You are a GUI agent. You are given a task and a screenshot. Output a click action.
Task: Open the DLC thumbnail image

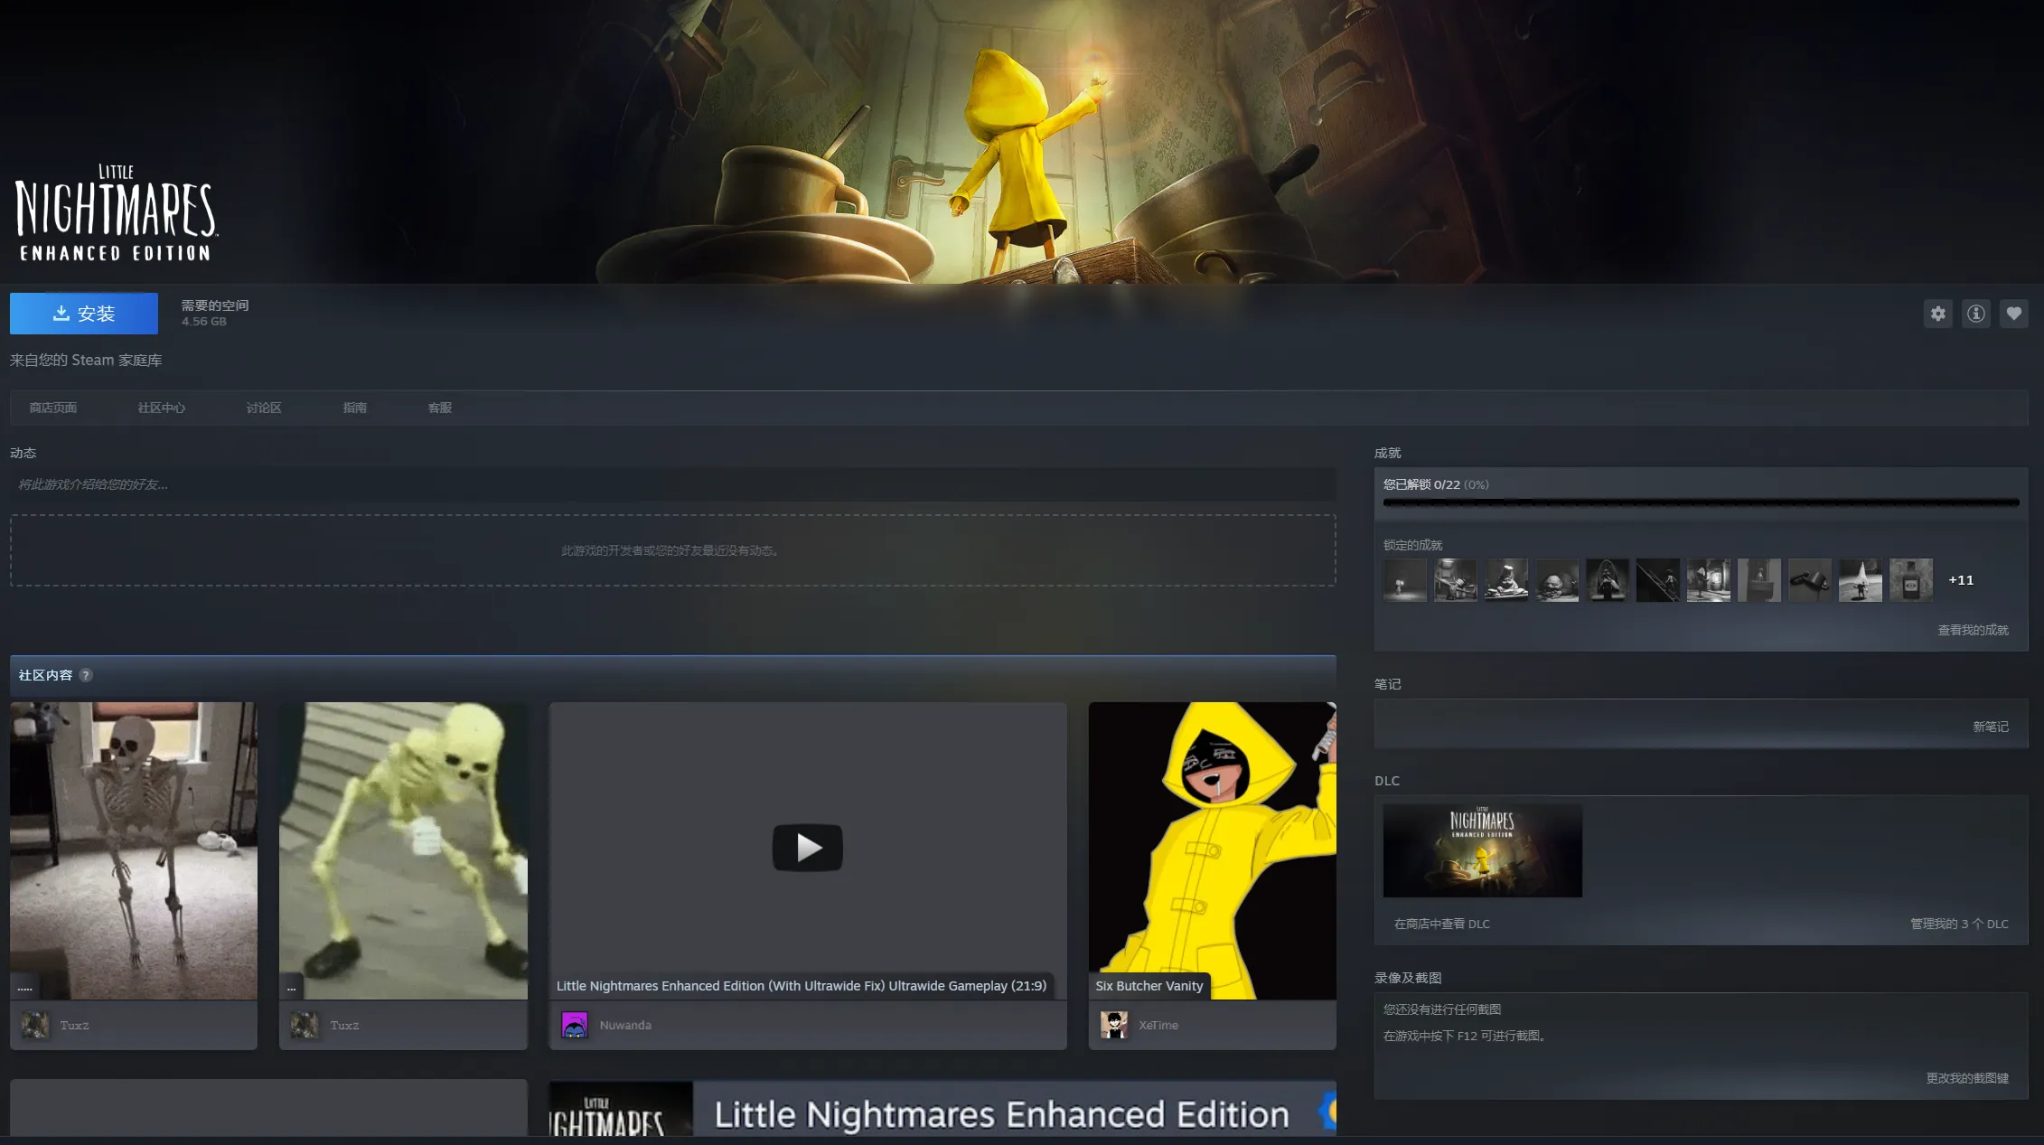[x=1482, y=850]
